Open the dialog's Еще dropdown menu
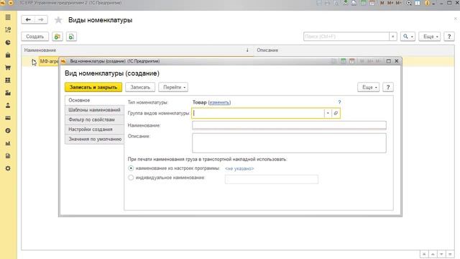This screenshot has height=259, width=460. pyautogui.click(x=369, y=87)
